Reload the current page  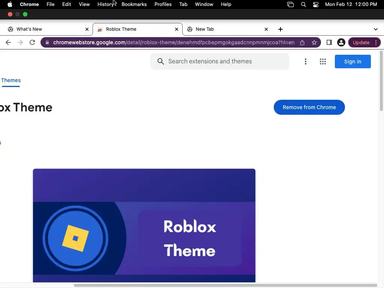click(32, 42)
